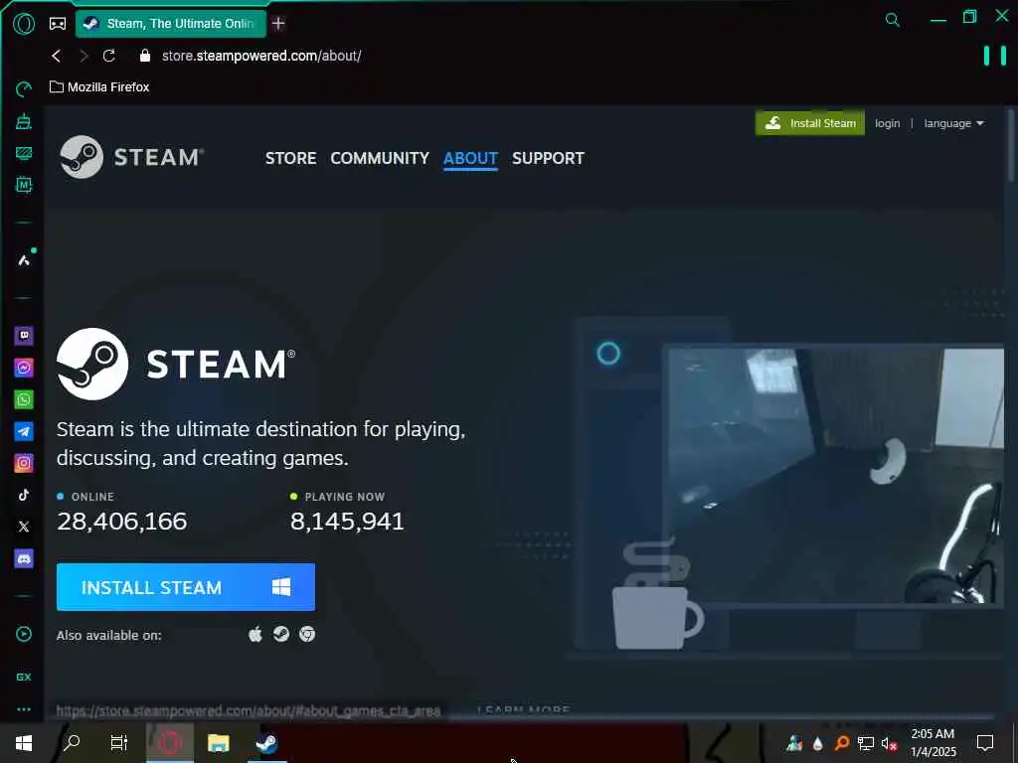The height and width of the screenshot is (763, 1018).
Task: Click the login link
Action: coord(887,123)
